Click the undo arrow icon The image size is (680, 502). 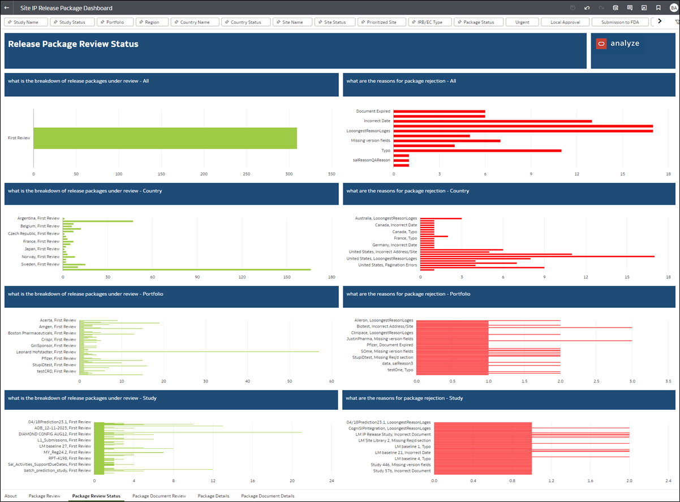[586, 8]
